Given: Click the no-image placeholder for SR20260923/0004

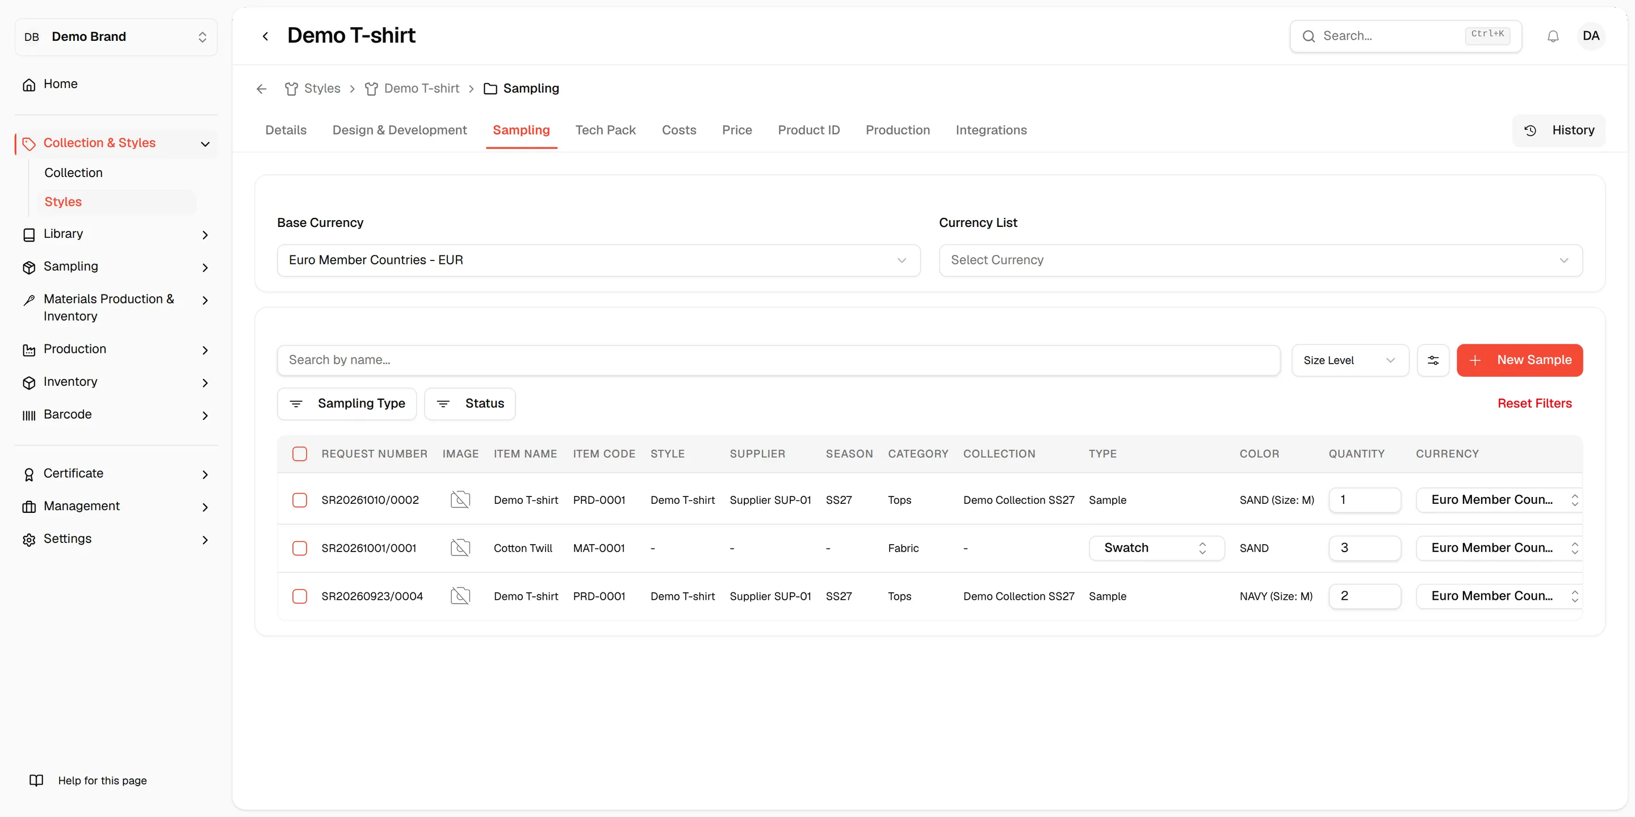Looking at the screenshot, I should [x=460, y=596].
